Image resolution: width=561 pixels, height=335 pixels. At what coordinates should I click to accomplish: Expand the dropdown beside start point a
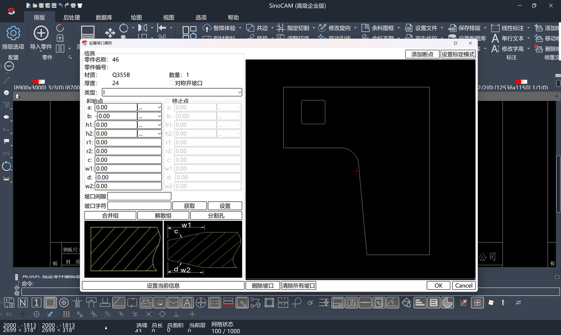(x=159, y=107)
